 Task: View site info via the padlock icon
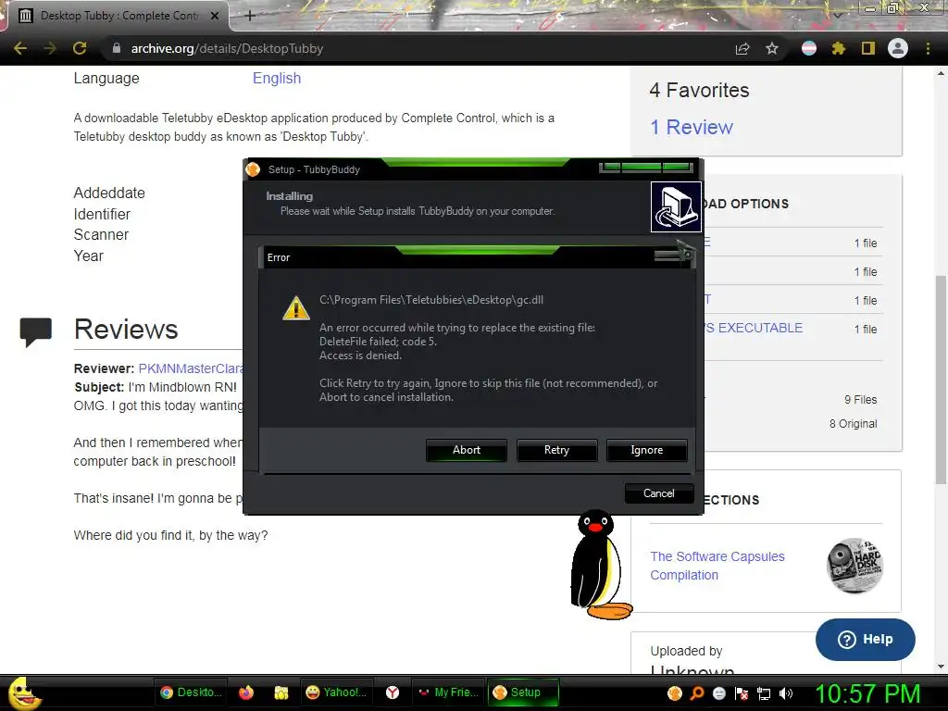pos(117,48)
